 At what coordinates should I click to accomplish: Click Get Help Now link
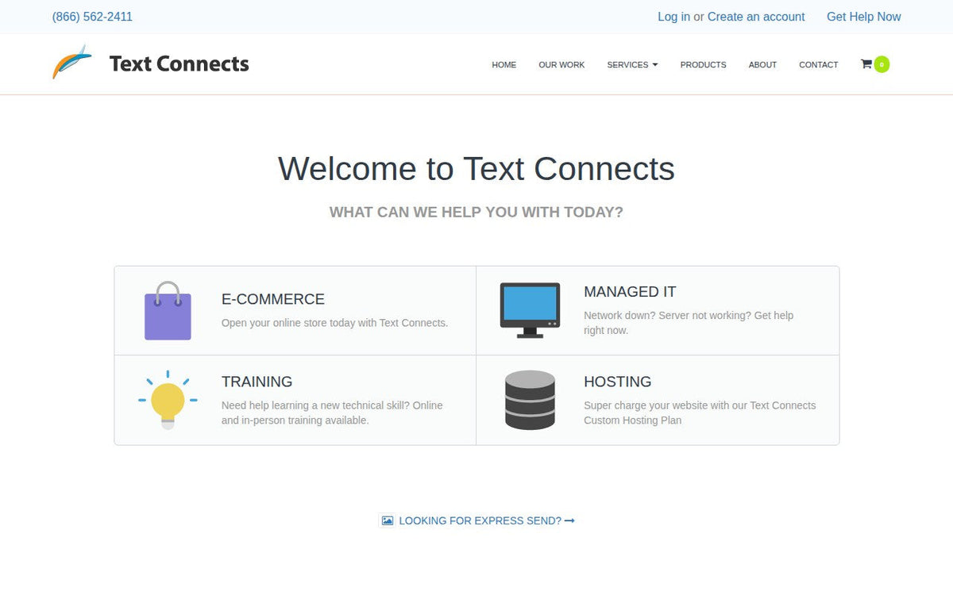(x=863, y=17)
